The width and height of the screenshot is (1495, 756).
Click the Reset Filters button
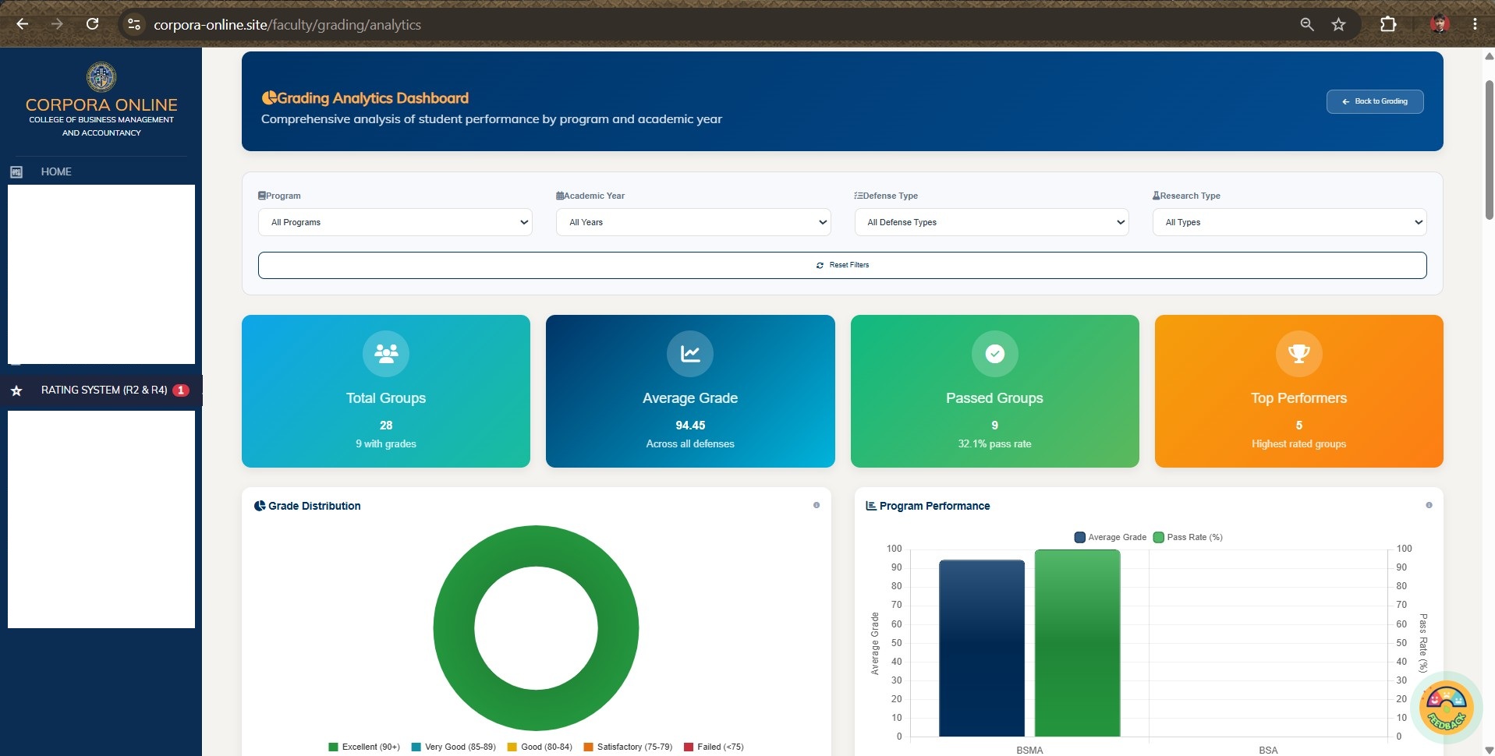(x=842, y=265)
